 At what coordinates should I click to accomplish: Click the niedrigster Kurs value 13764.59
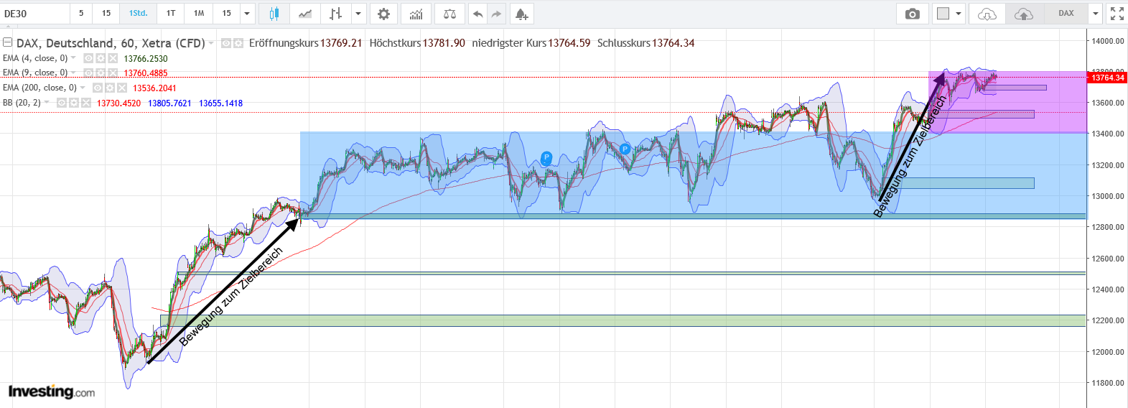[x=569, y=43]
